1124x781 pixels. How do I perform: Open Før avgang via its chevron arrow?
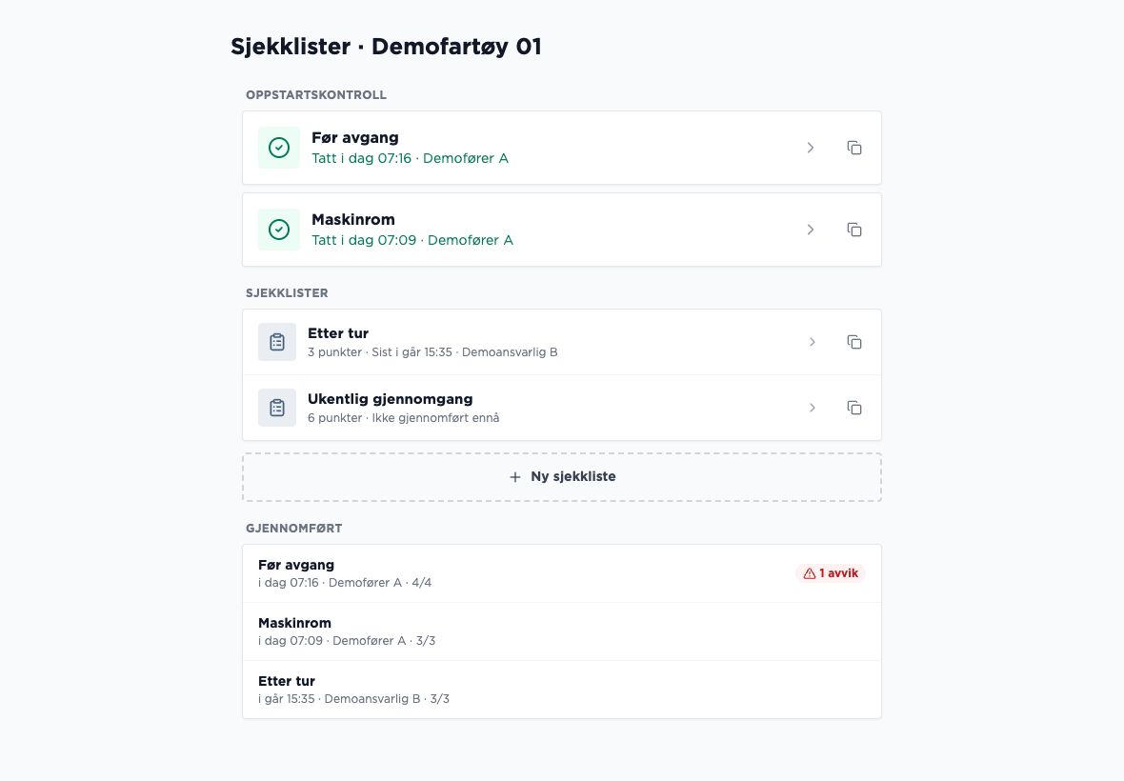tap(811, 148)
